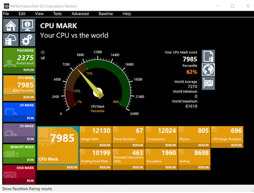
Task: Select the CPU Mark 7985 sidebar tile
Action: pyautogui.click(x=19, y=85)
